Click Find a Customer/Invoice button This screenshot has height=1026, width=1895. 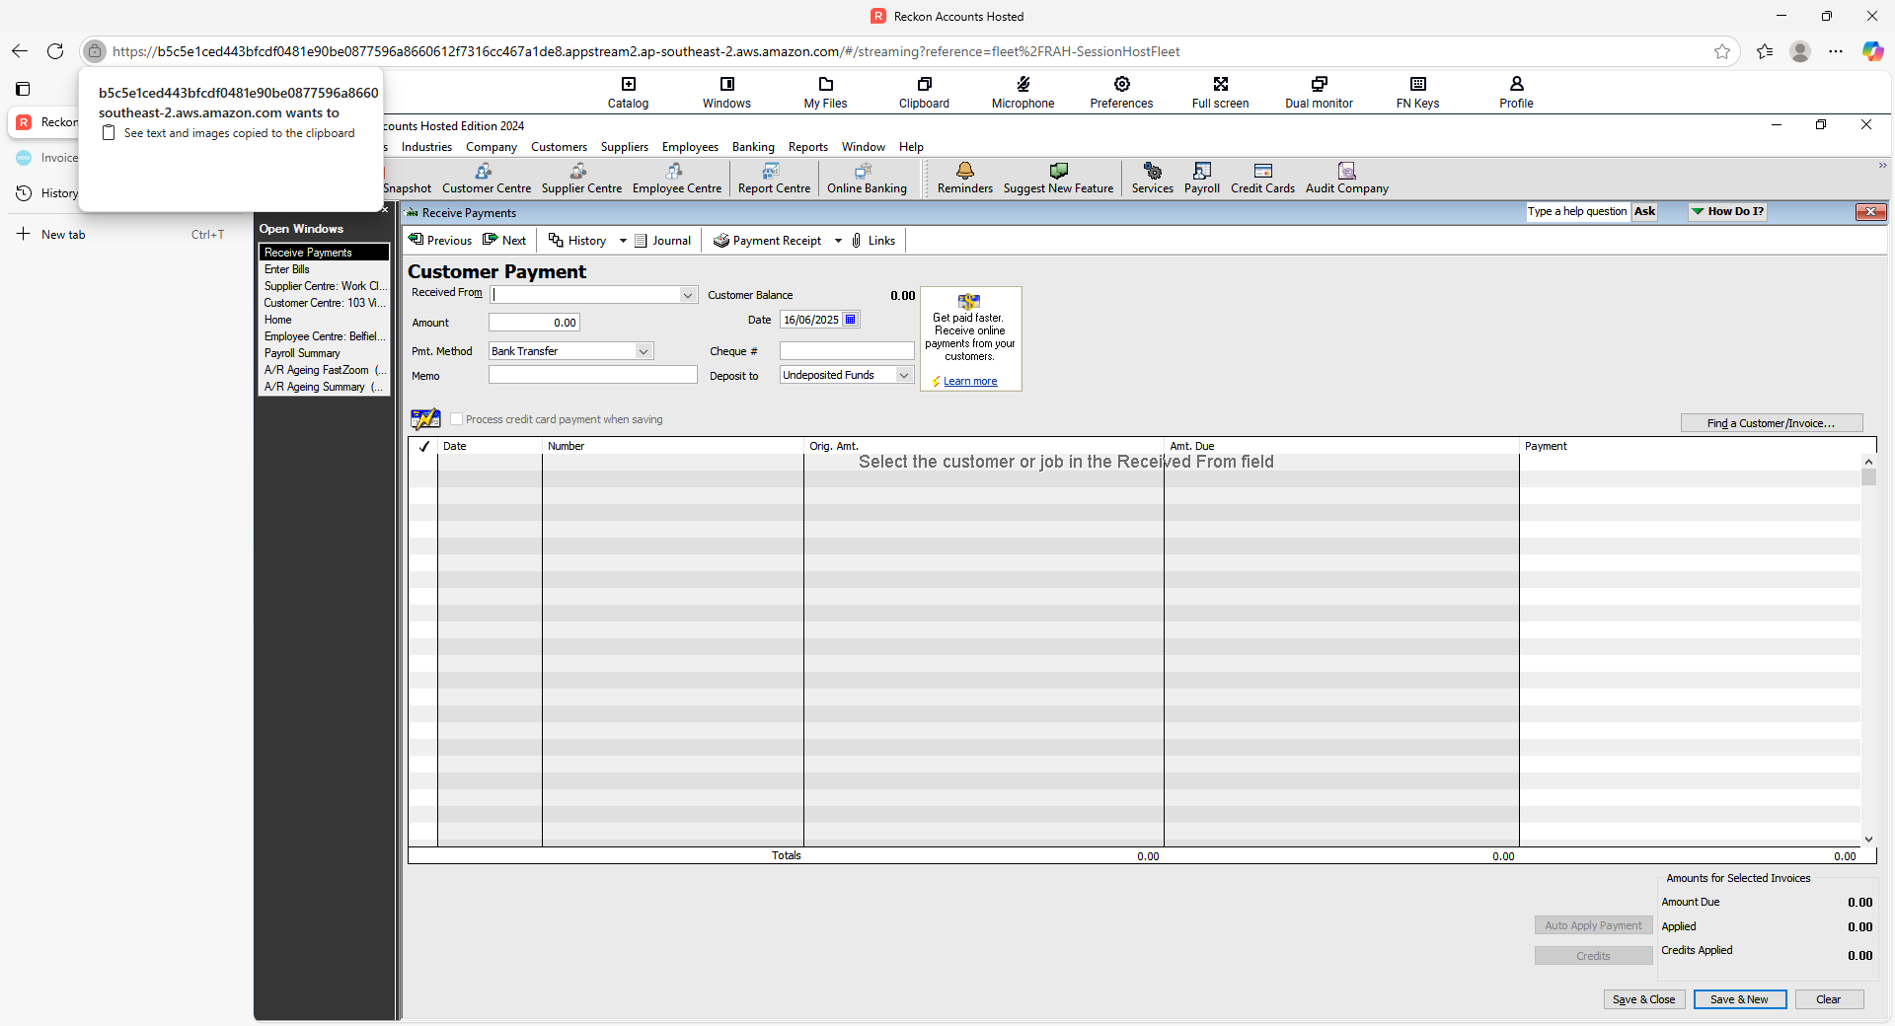click(x=1772, y=423)
